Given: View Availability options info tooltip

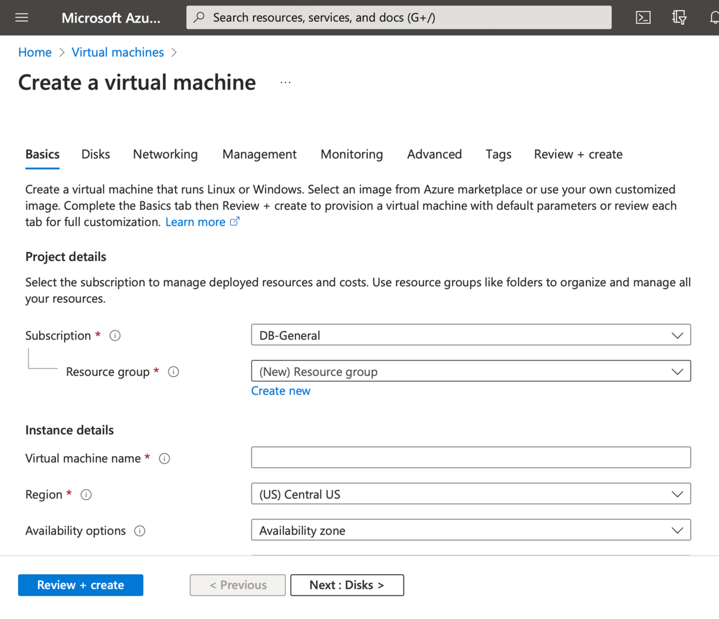Looking at the screenshot, I should (x=140, y=531).
